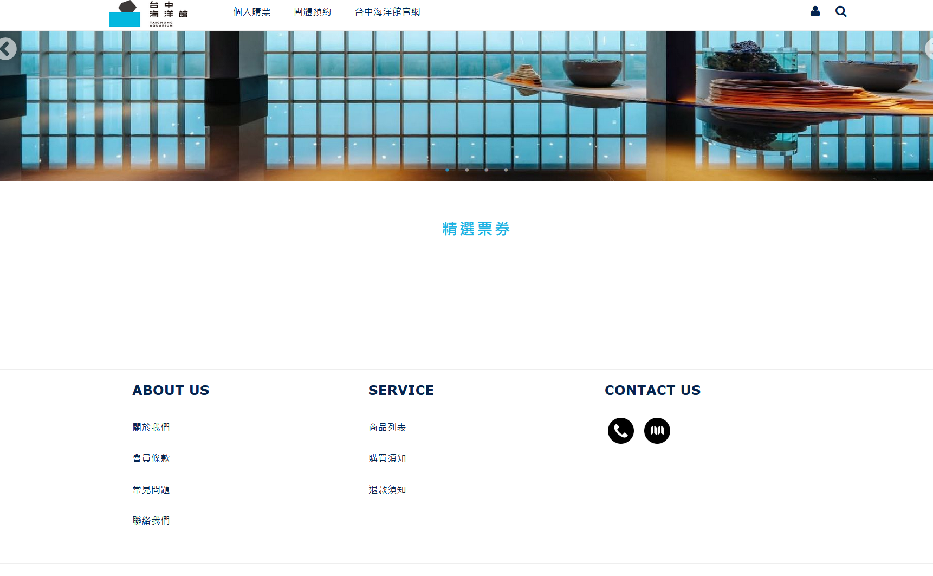Open 會員條款 footer link
This screenshot has width=933, height=576.
[151, 458]
